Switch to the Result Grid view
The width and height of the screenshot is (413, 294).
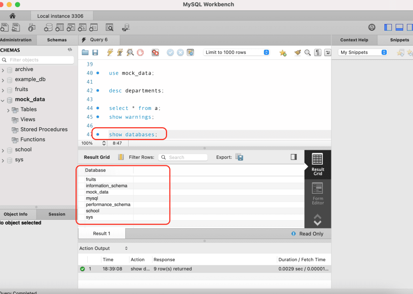click(318, 164)
